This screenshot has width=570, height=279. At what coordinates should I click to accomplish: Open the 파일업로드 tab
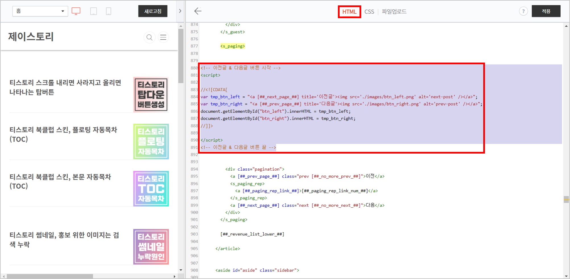(x=394, y=12)
